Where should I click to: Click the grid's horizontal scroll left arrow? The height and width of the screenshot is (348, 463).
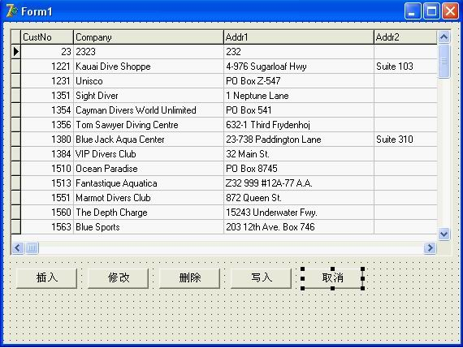point(17,248)
